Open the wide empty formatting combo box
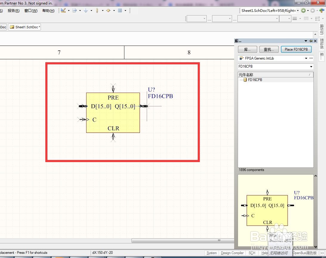The image size is (326, 258). (x=258, y=19)
